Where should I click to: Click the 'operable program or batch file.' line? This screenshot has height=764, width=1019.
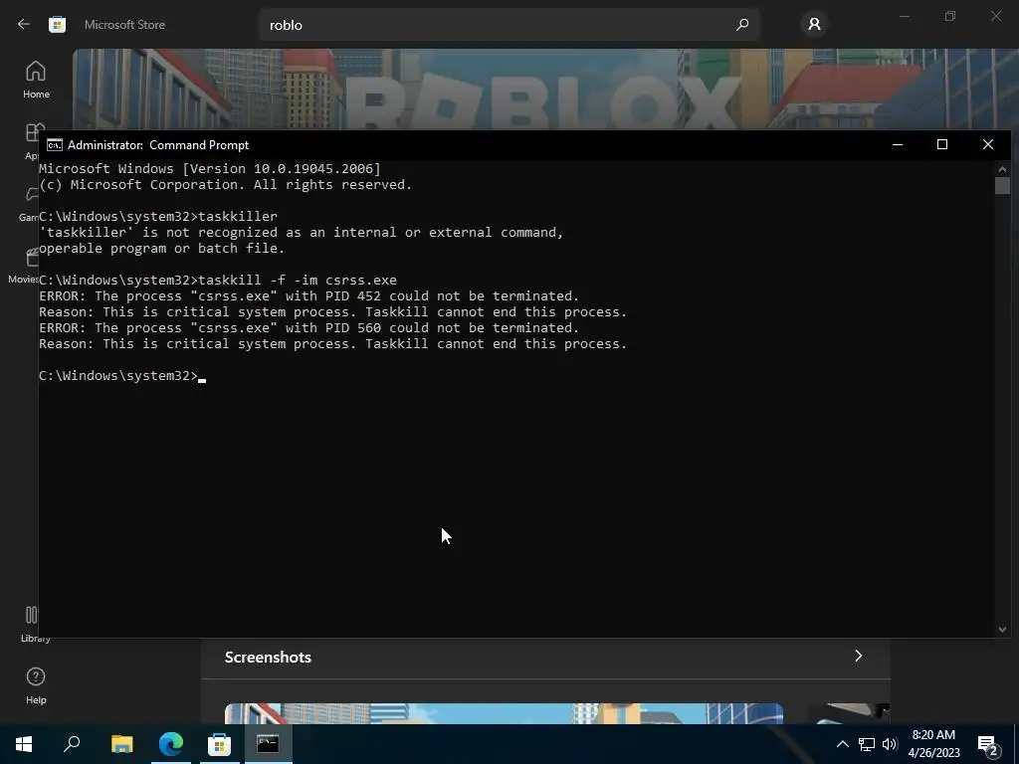[x=162, y=248]
